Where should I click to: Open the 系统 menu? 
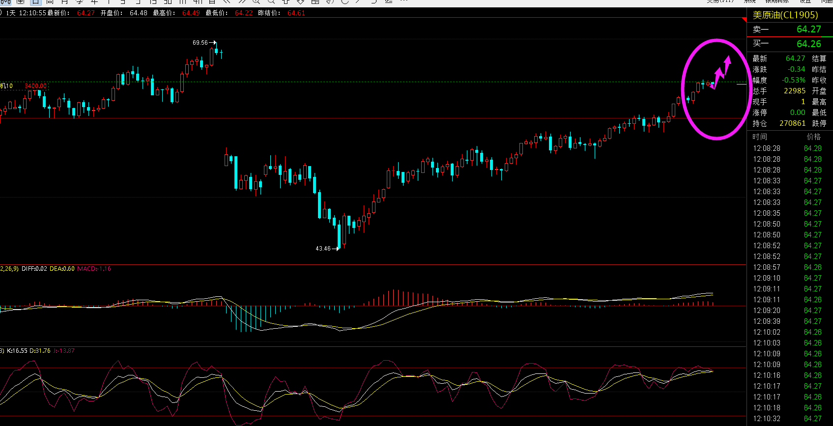pos(749,1)
